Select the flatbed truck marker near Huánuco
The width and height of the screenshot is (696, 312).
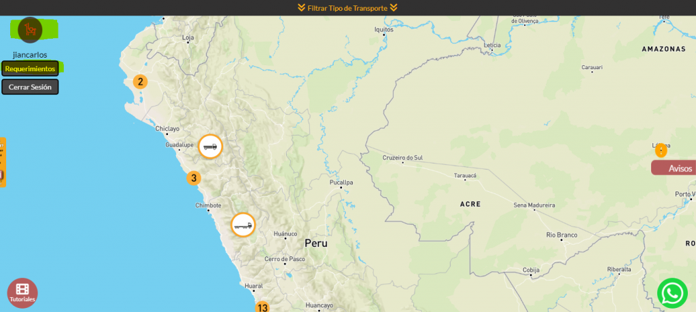(243, 225)
